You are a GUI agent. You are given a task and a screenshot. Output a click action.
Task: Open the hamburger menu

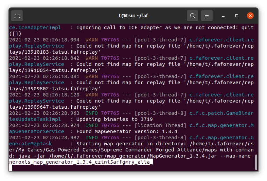pos(207,16)
